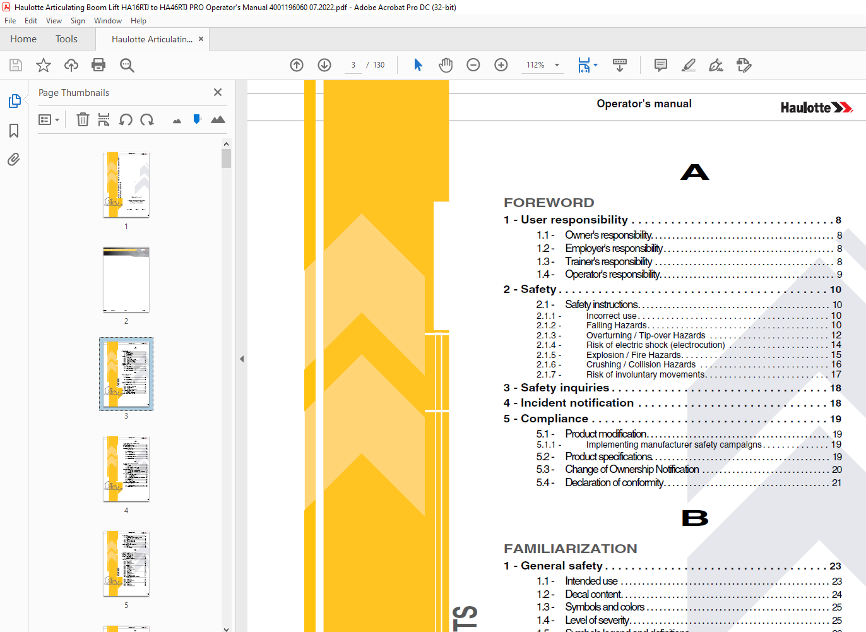Open the Page Thumbnails panel icon in sidebar
The width and height of the screenshot is (866, 632).
click(x=14, y=101)
